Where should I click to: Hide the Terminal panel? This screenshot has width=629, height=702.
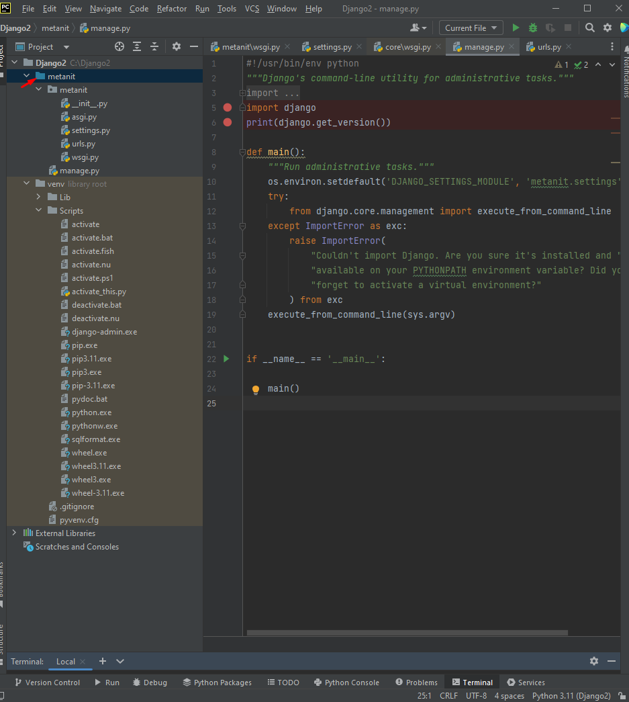(x=612, y=661)
